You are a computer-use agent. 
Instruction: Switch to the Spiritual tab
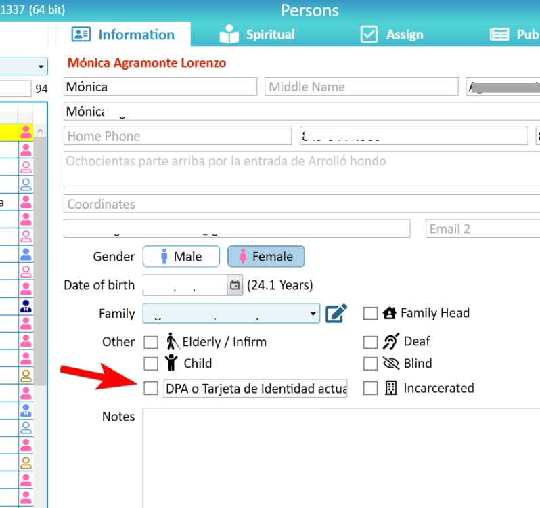(x=269, y=35)
